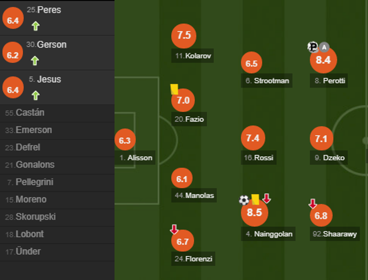Viewport: 368px width, 280px height.
Task: Click Strootman's 6.5 rating circle
Action: [251, 63]
